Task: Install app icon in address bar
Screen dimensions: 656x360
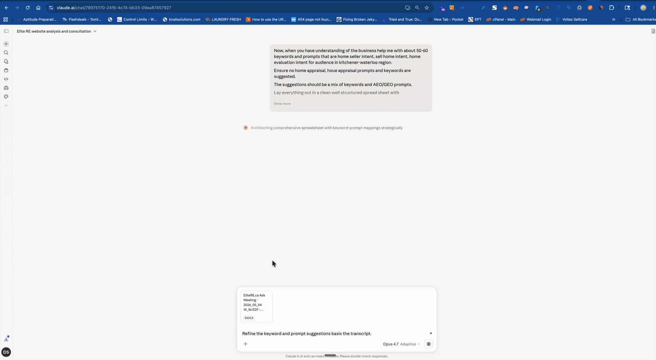Action: [407, 8]
